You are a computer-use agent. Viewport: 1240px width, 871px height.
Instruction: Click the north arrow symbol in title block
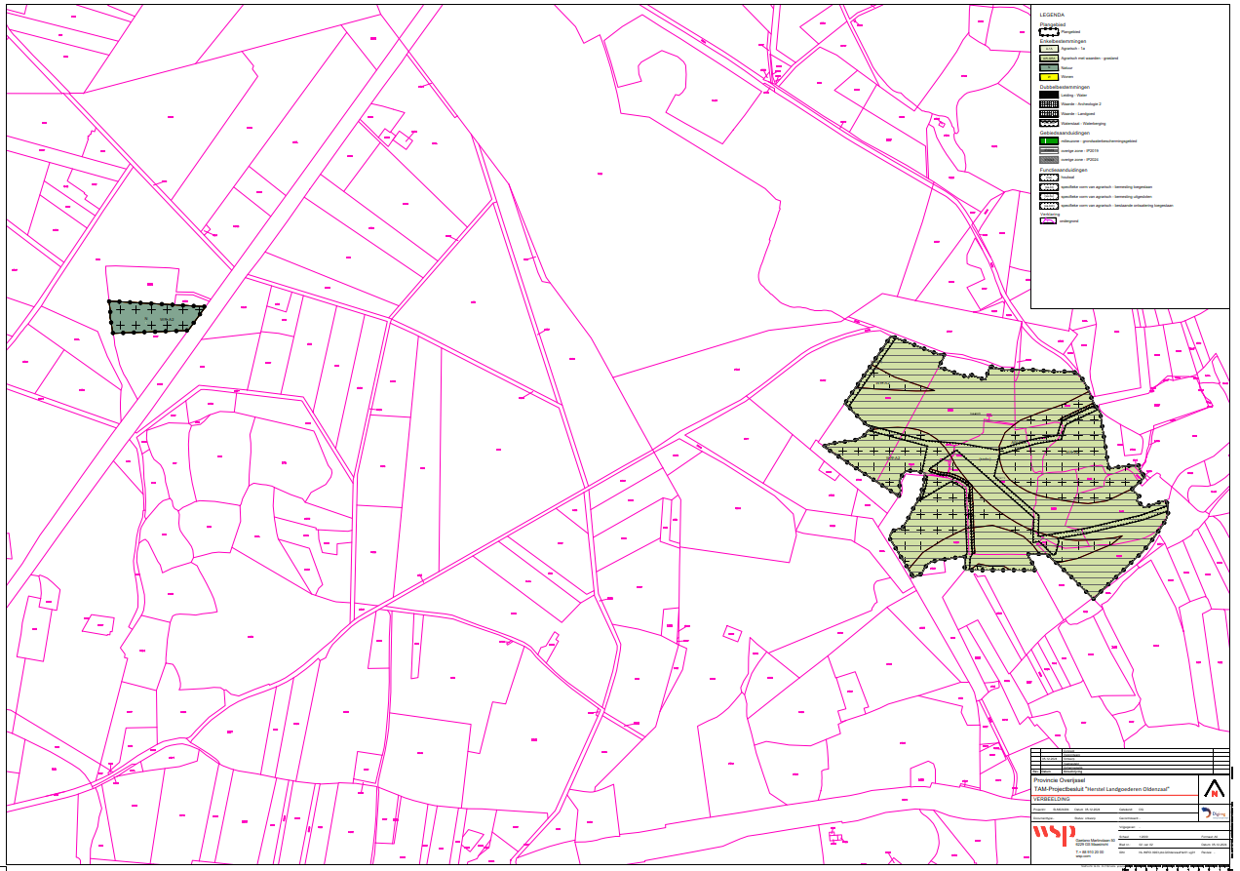[x=1214, y=788]
